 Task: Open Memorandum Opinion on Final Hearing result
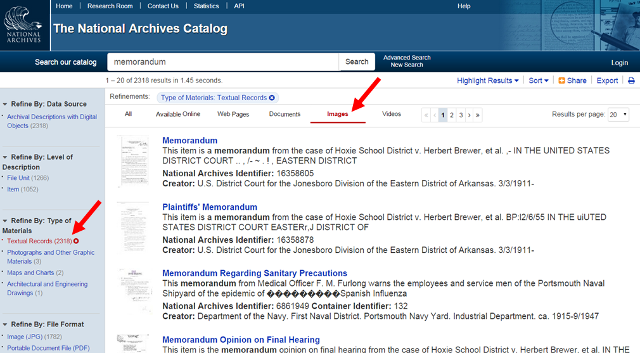pyautogui.click(x=241, y=340)
